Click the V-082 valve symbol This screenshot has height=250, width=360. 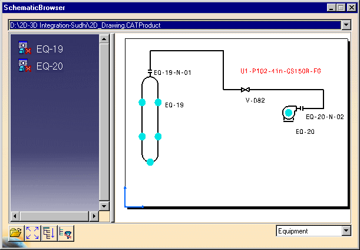coord(246,90)
